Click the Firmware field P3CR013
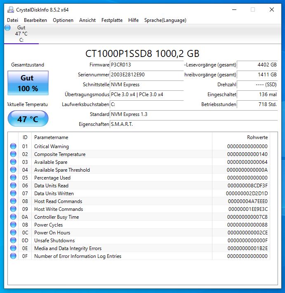This screenshot has height=293, width=285. [x=146, y=65]
